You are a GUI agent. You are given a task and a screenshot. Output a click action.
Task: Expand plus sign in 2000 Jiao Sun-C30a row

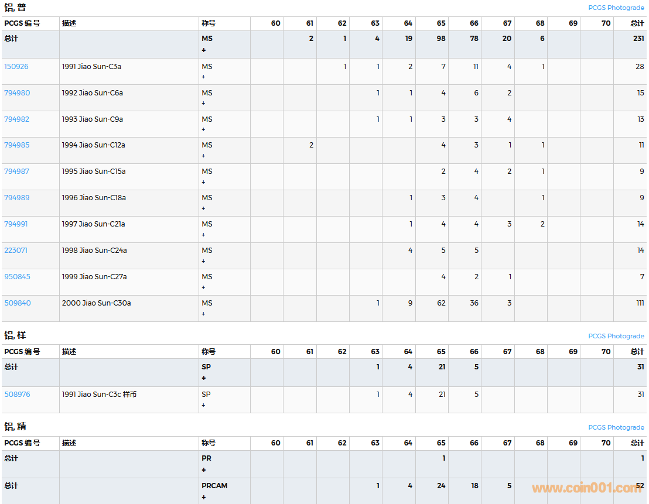pyautogui.click(x=204, y=314)
